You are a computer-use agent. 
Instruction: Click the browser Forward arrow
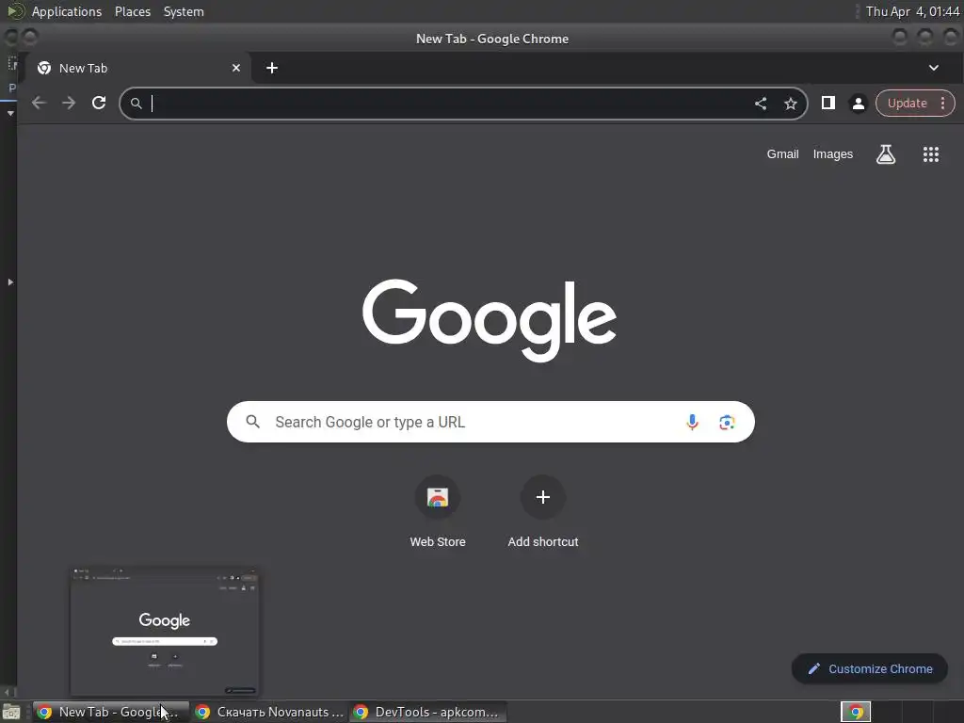69,104
